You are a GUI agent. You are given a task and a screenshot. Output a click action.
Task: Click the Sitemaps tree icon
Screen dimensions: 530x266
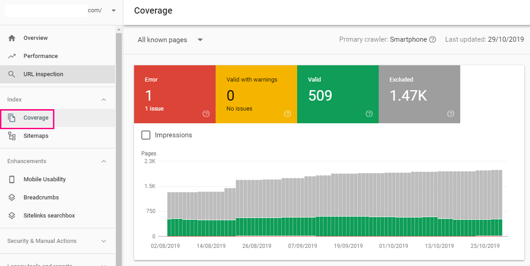(x=12, y=136)
